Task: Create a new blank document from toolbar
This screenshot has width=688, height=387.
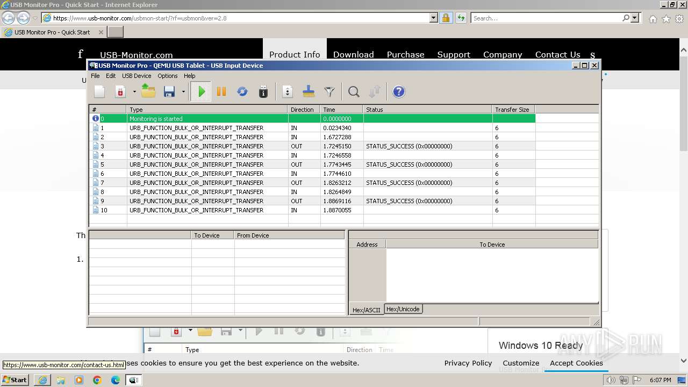Action: click(x=99, y=92)
